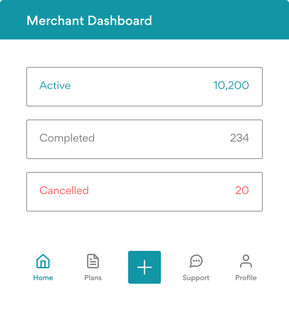Go to the Plans tab label
Screen dimensions: 289x310
pyautogui.click(x=93, y=278)
